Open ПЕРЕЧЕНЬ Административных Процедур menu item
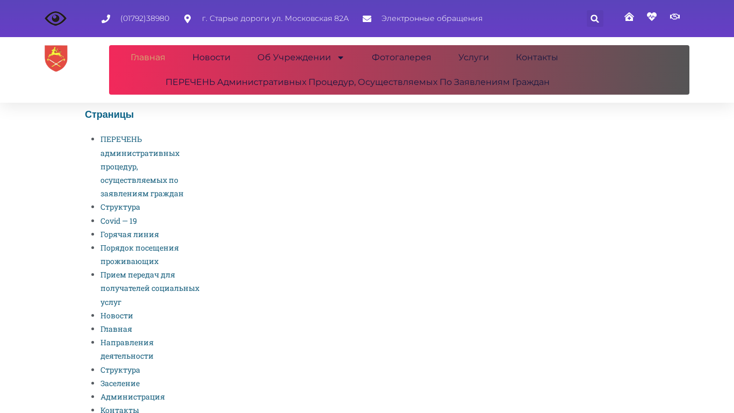This screenshot has width=734, height=413. coord(357,82)
